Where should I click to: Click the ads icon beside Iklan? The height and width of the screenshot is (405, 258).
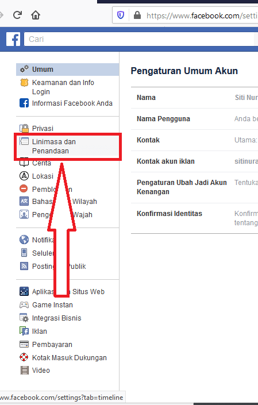(x=24, y=331)
